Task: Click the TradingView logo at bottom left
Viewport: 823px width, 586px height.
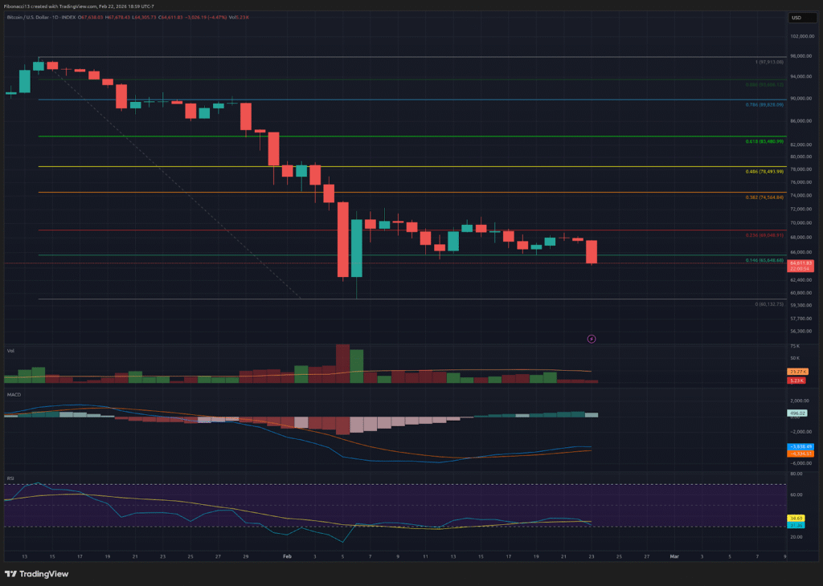Action: 37,574
